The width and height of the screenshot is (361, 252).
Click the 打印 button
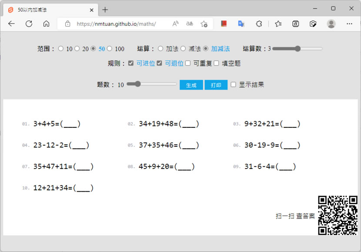coord(216,85)
